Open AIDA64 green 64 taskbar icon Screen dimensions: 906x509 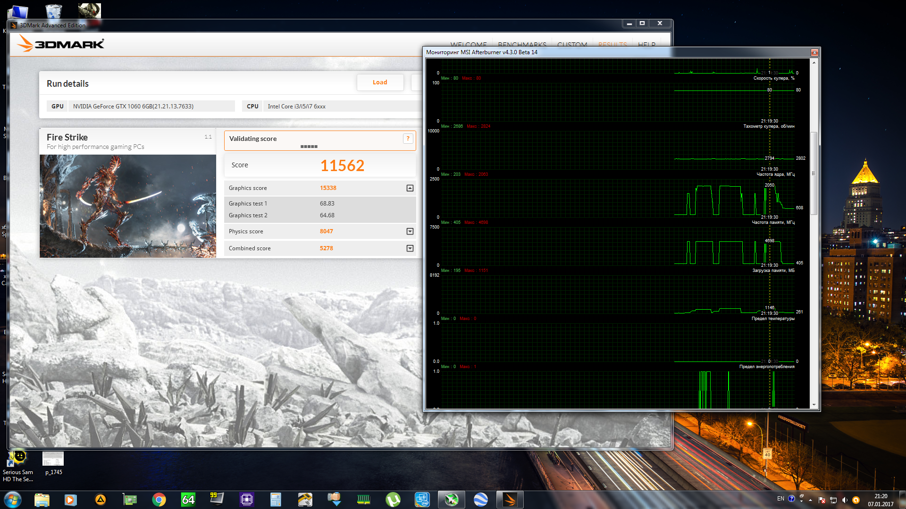(x=188, y=500)
